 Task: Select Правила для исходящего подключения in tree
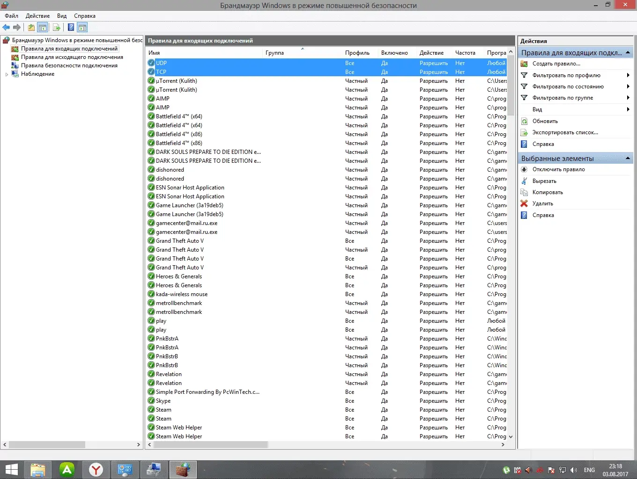[x=72, y=57]
